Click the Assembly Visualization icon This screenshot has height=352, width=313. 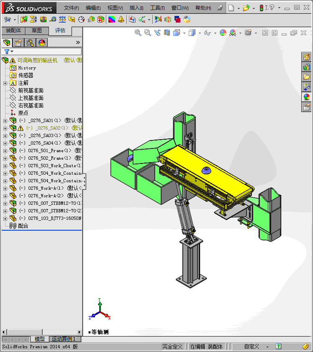click(91, 20)
